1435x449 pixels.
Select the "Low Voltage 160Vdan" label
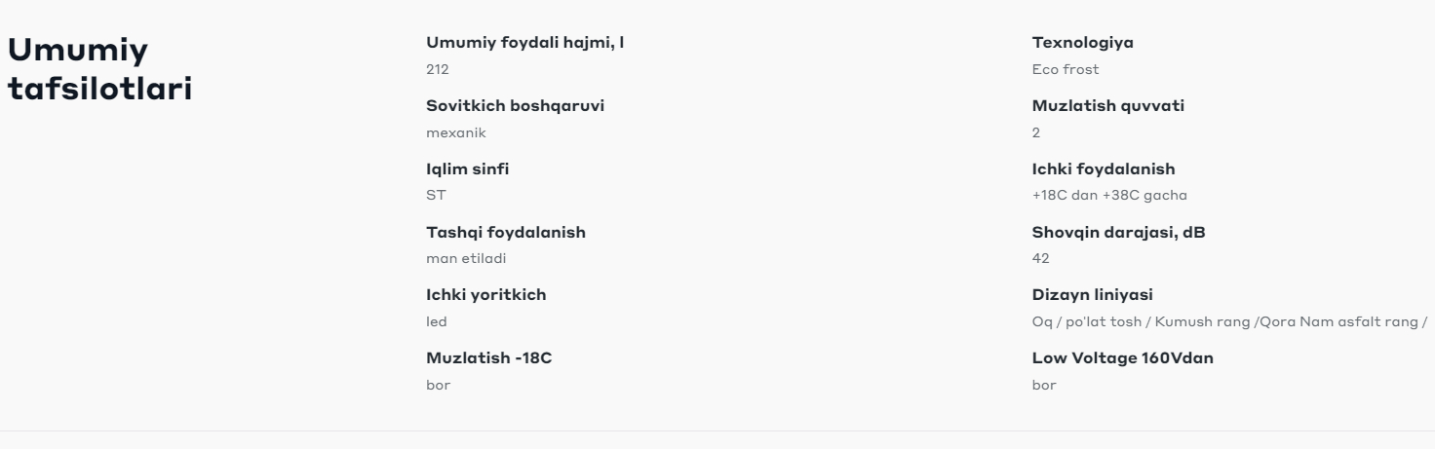[x=1122, y=358]
